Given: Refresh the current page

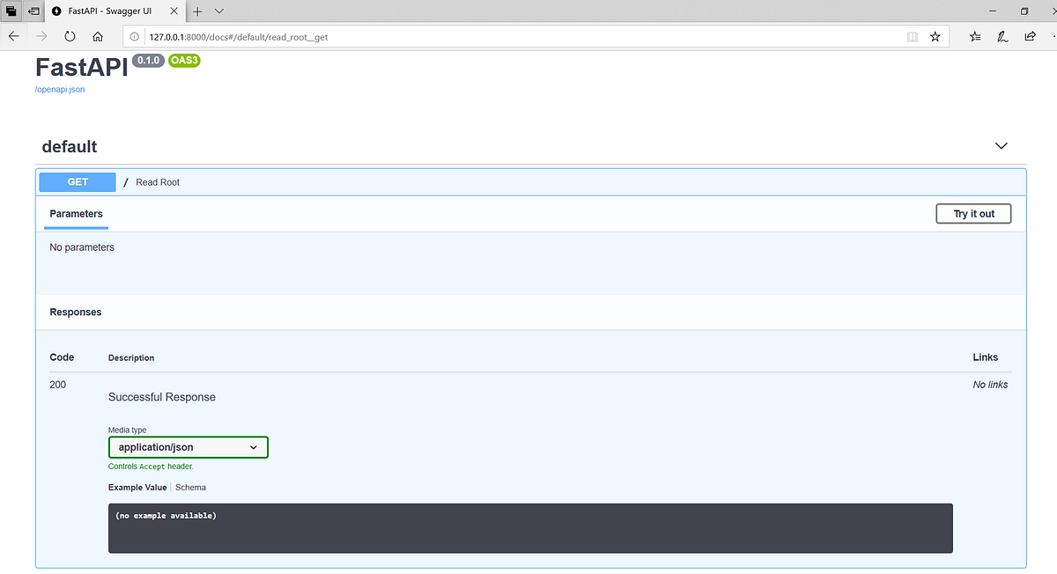Looking at the screenshot, I should [70, 36].
